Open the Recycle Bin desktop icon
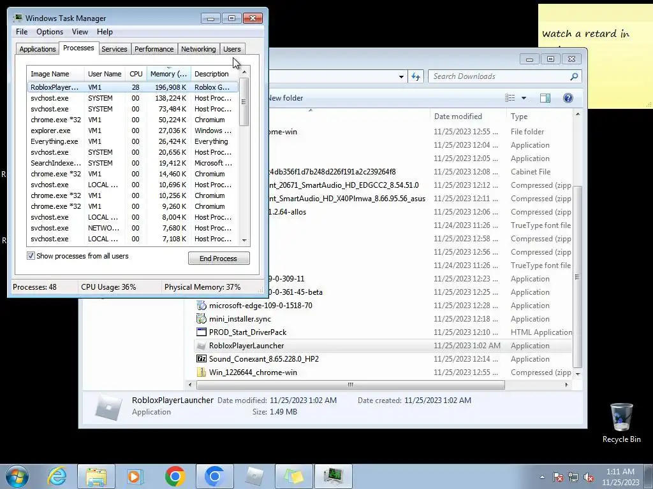 [621, 423]
